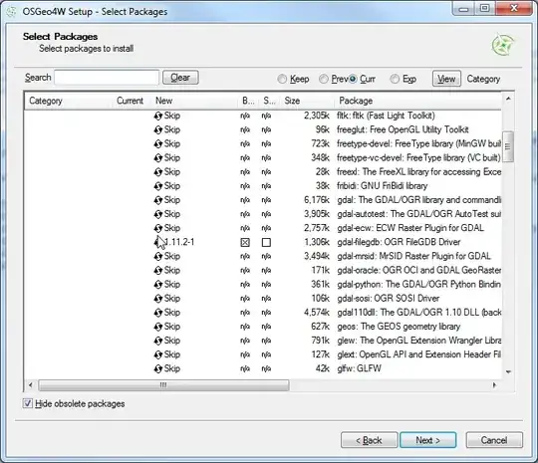Toggle Skip icon for gdal-python package
This screenshot has height=463, width=538.
click(157, 285)
